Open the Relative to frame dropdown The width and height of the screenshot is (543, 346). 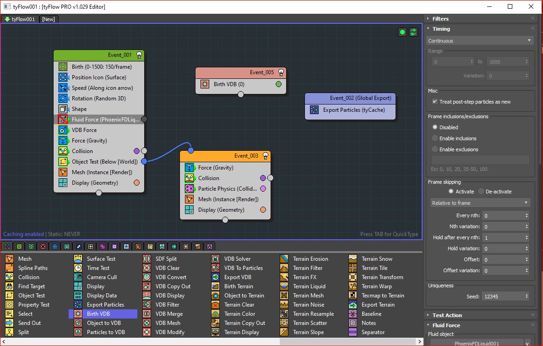tap(480, 203)
